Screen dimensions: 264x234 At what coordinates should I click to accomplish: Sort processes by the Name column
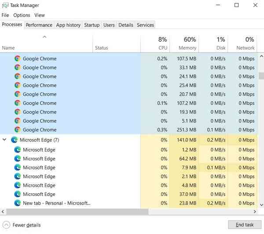[46, 44]
